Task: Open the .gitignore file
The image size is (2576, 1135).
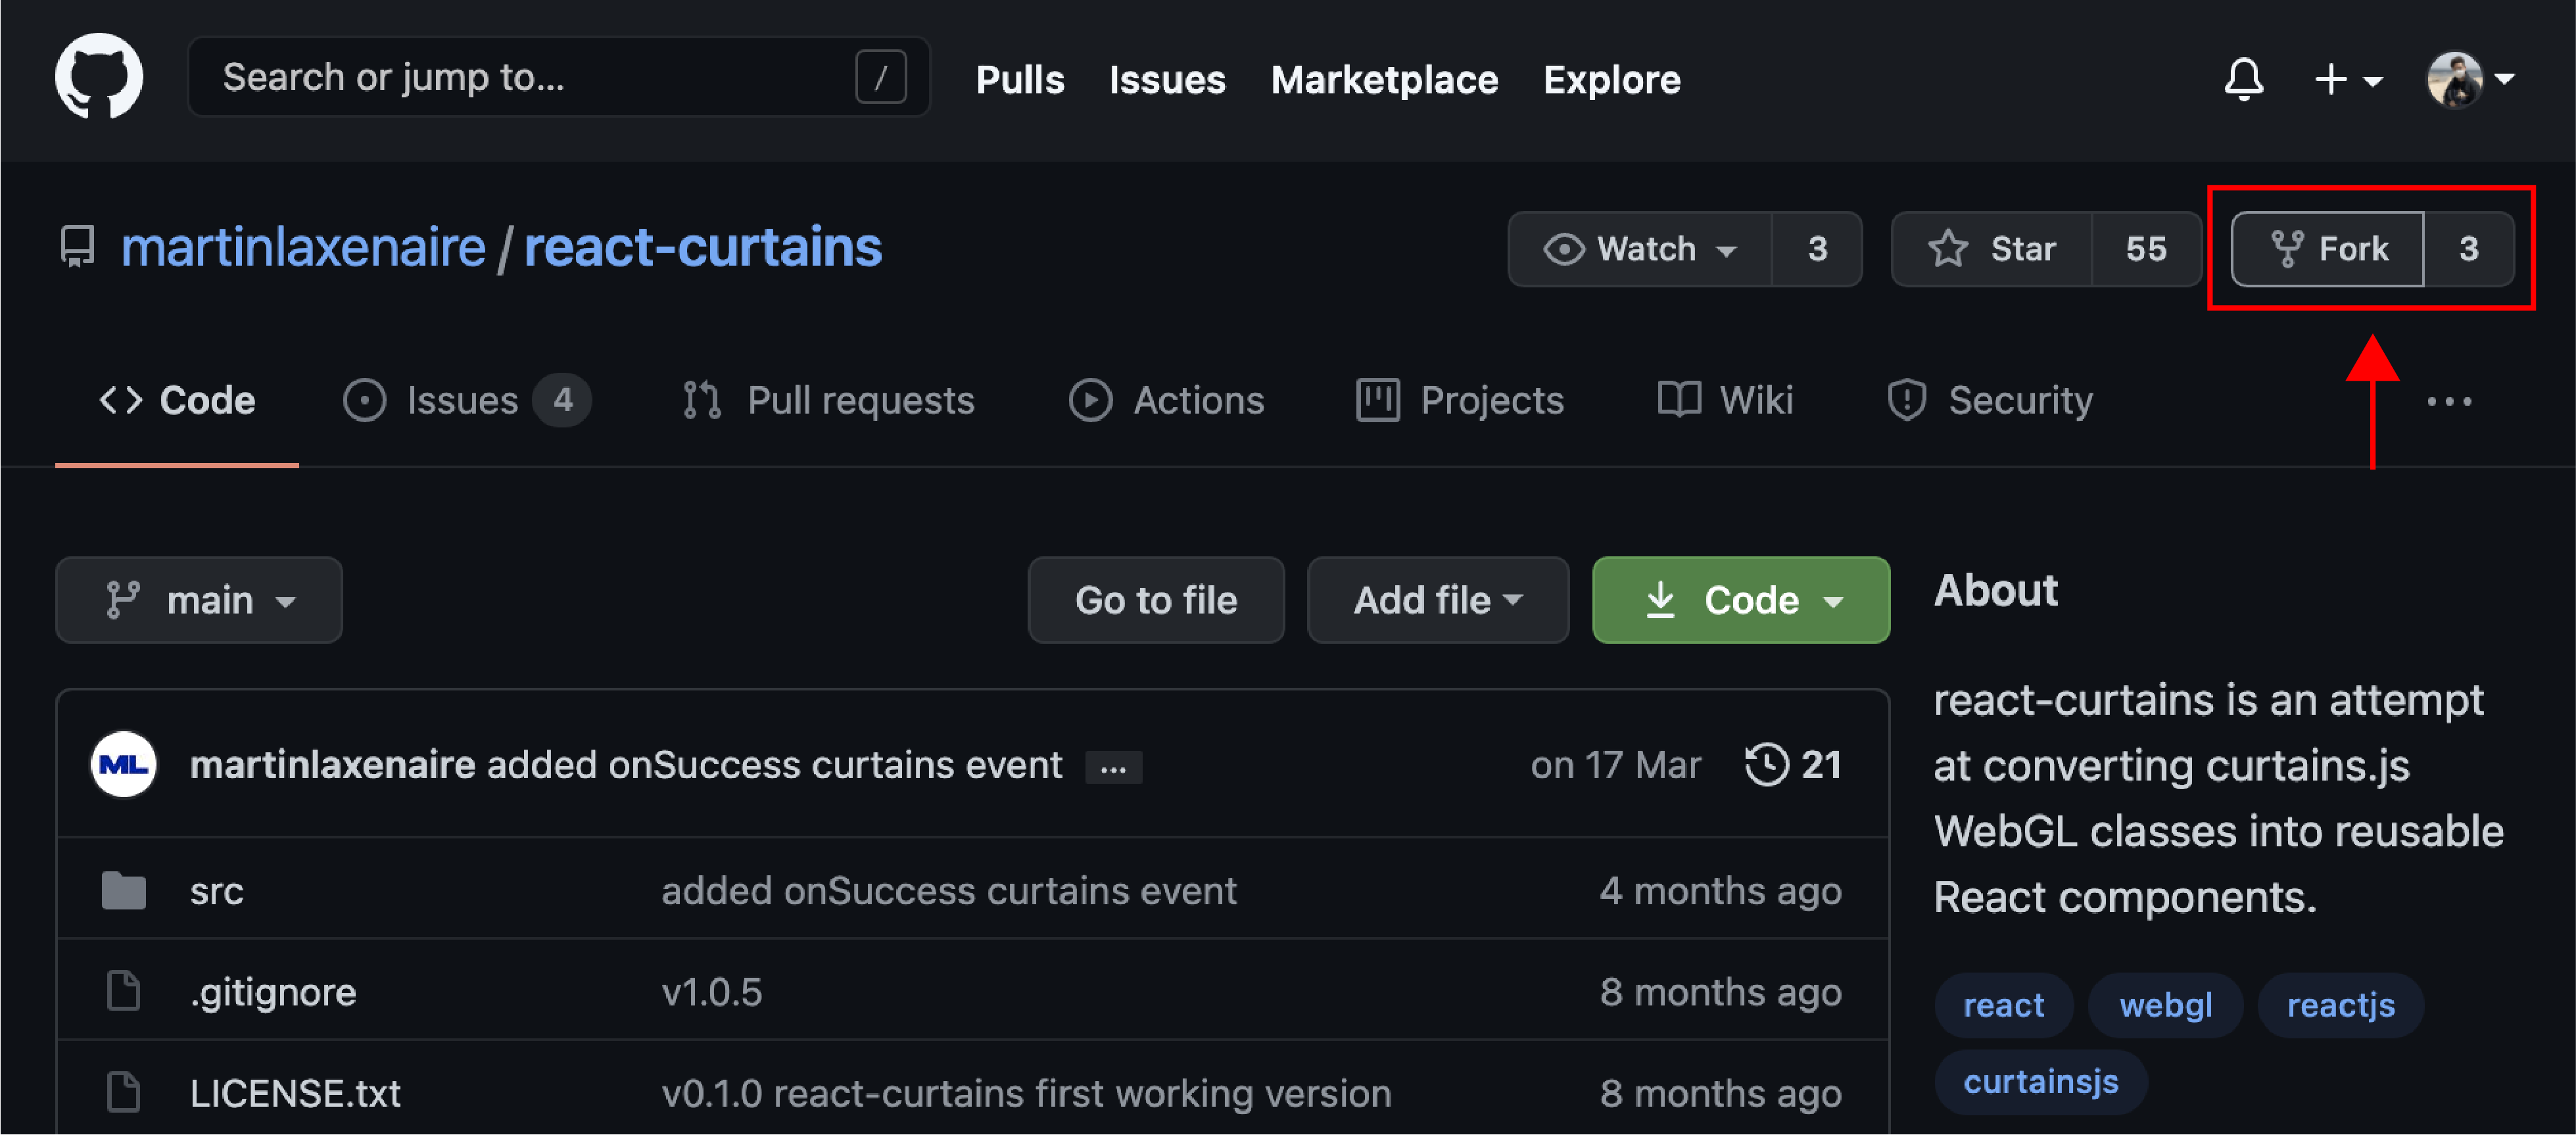Action: tap(273, 992)
